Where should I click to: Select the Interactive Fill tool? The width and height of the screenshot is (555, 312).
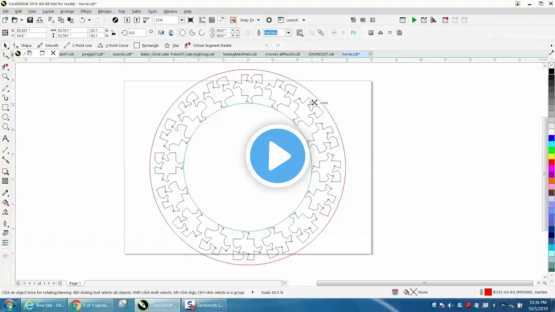[x=6, y=202]
